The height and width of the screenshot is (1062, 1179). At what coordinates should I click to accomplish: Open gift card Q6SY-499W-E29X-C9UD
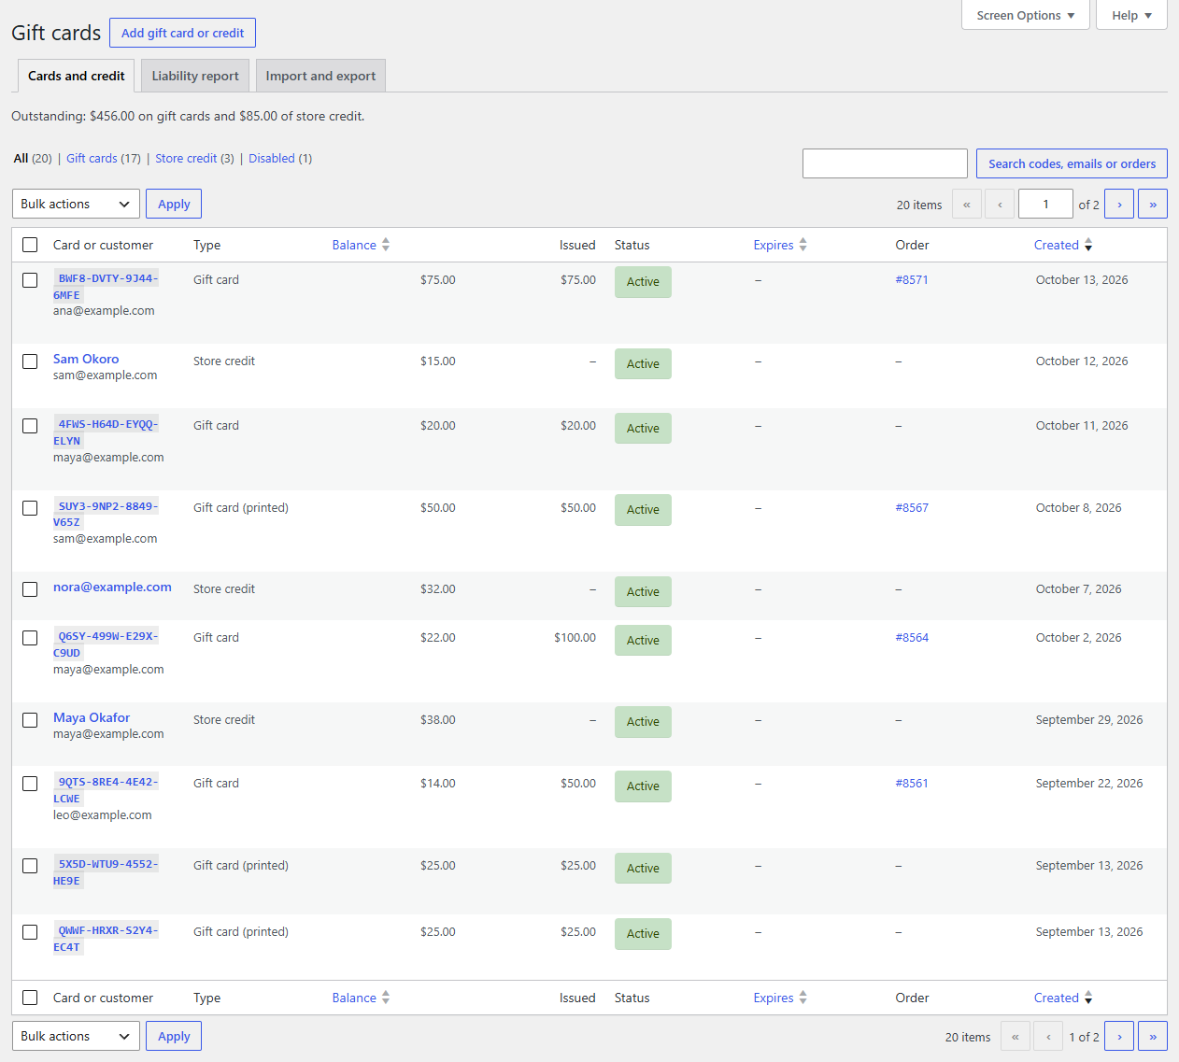click(106, 644)
